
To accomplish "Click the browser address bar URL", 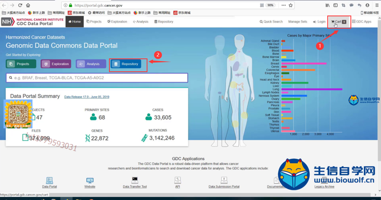I will 98,5.
